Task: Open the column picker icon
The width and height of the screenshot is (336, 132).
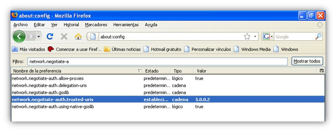Action: click(322, 71)
